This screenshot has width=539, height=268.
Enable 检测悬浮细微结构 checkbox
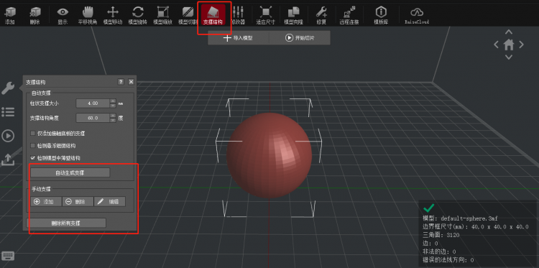click(x=33, y=146)
